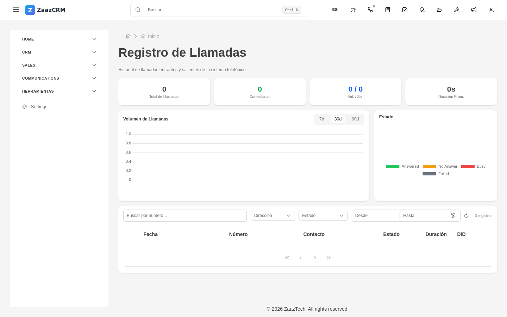Click the Duración column header
The width and height of the screenshot is (507, 317).
click(436, 234)
